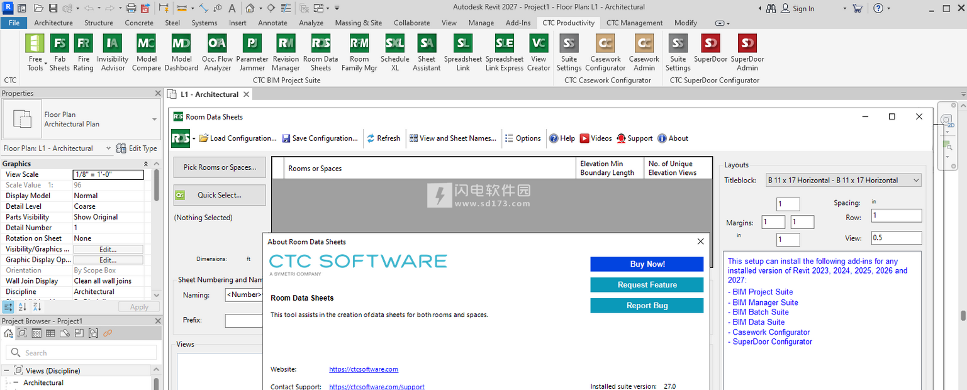Collapse the Architectural tree node
This screenshot has height=390, width=967.
[16, 382]
